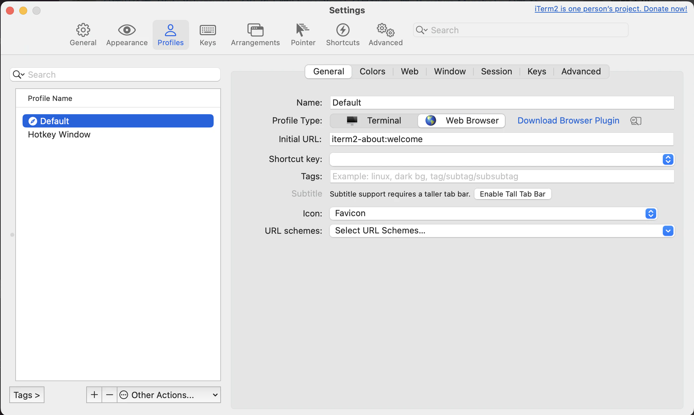Switch to the Window profile tab
Screen dimensions: 694x415
(450, 72)
